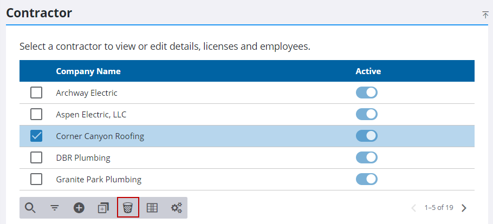Add a new contractor with plus icon
Viewport: 493px width, 224px height.
(x=79, y=208)
